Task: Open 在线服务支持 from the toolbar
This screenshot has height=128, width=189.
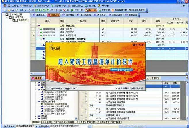Action: point(119,10)
